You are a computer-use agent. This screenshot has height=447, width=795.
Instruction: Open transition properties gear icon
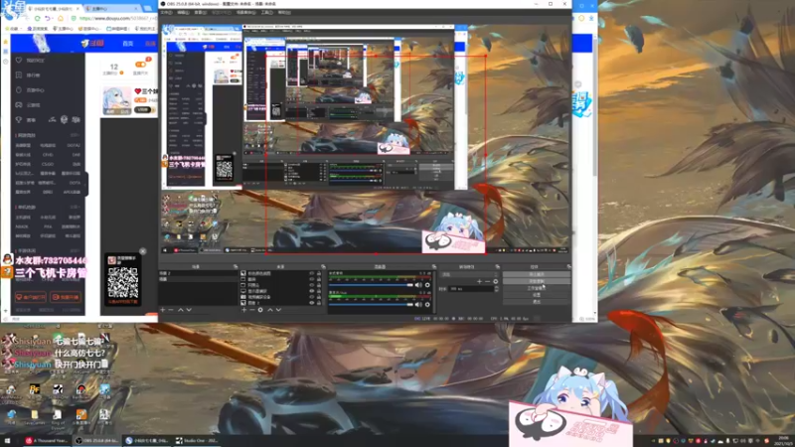point(495,281)
